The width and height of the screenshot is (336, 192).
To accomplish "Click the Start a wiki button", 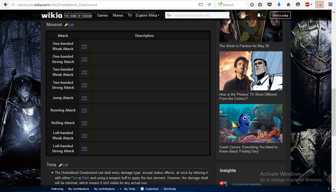I will point(280,15).
